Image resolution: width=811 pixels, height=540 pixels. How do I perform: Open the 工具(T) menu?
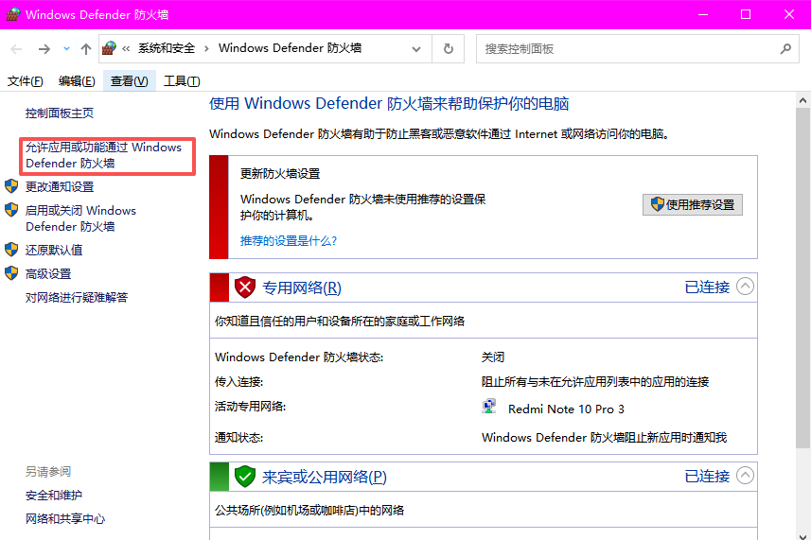point(182,81)
